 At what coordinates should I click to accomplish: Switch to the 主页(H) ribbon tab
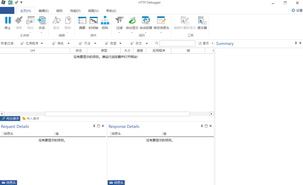25,11
